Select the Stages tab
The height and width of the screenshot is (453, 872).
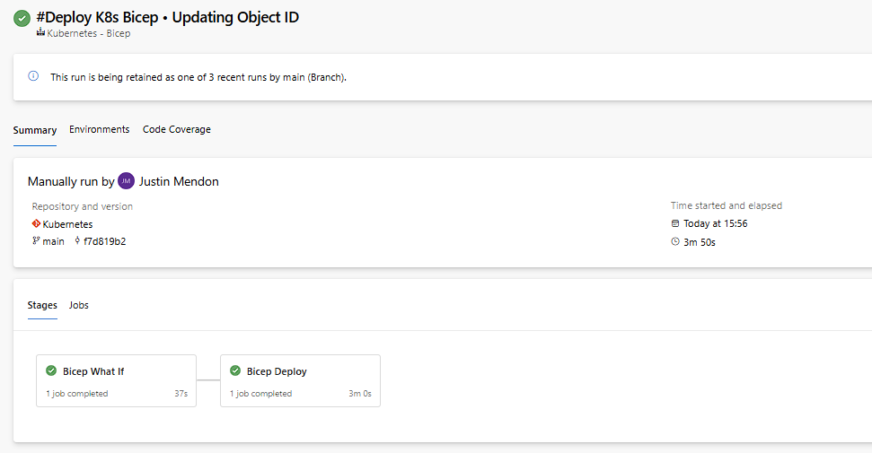[x=42, y=305]
